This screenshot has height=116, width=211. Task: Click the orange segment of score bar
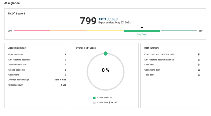(x=68, y=31)
